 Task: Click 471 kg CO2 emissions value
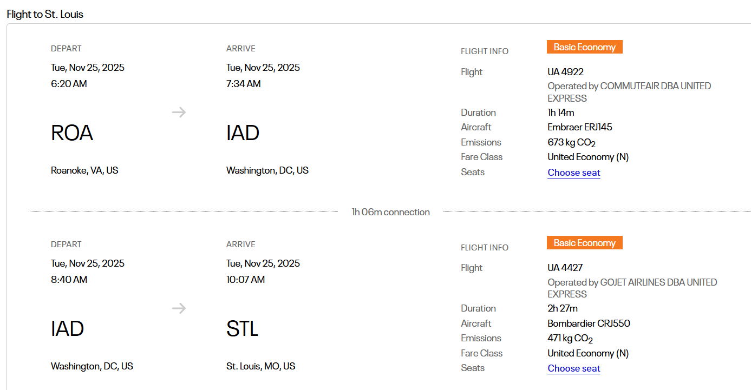(x=570, y=339)
